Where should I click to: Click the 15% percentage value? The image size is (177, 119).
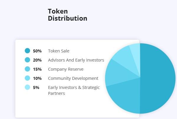(37, 69)
